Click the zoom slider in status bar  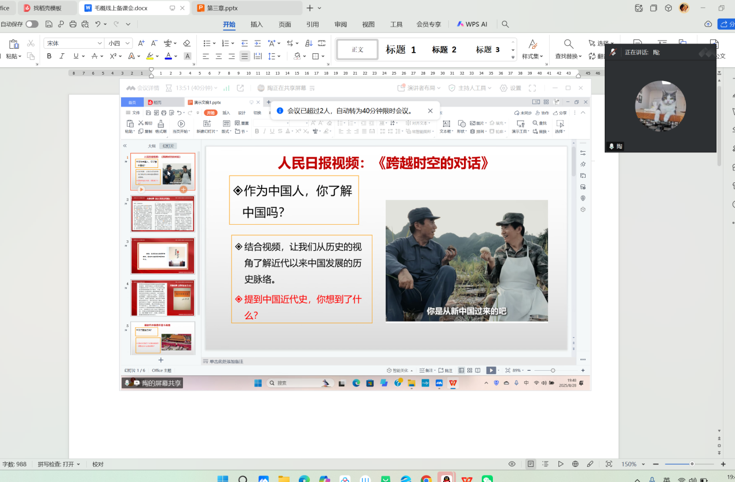692,464
